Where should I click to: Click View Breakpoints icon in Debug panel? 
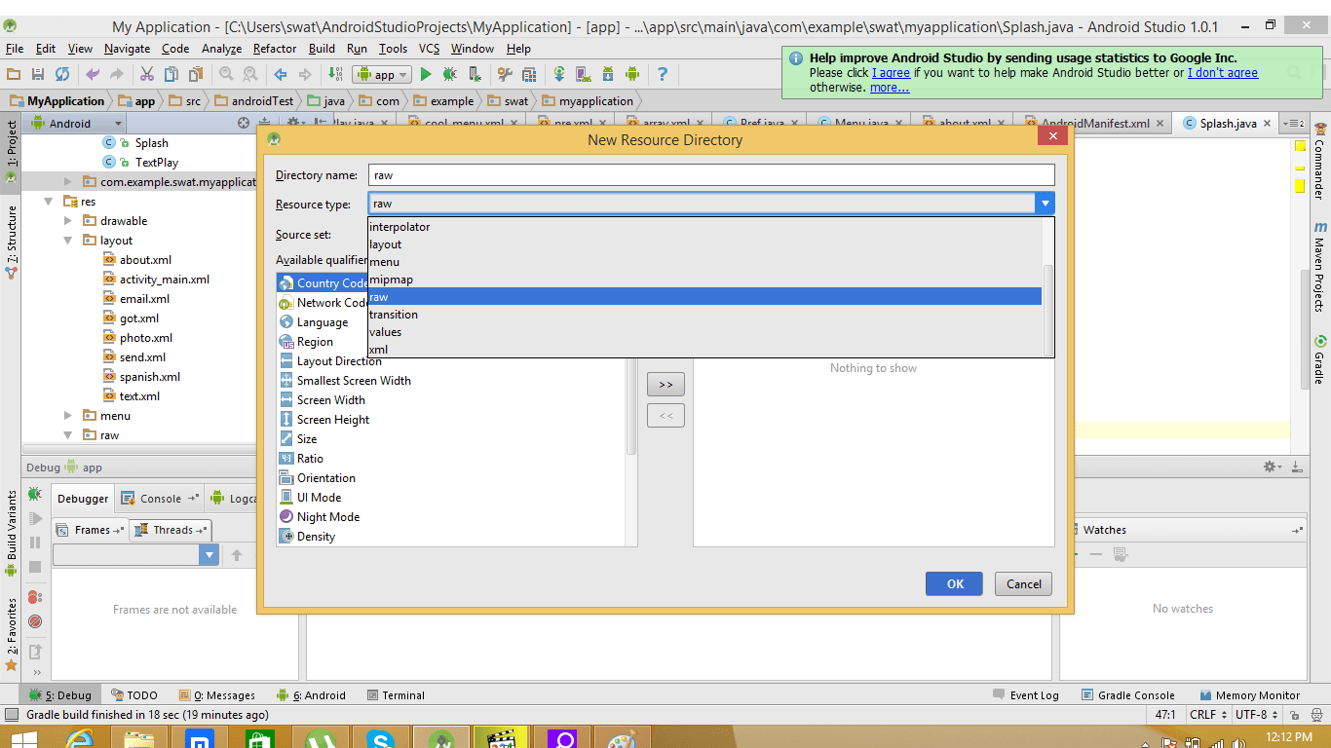(x=35, y=597)
